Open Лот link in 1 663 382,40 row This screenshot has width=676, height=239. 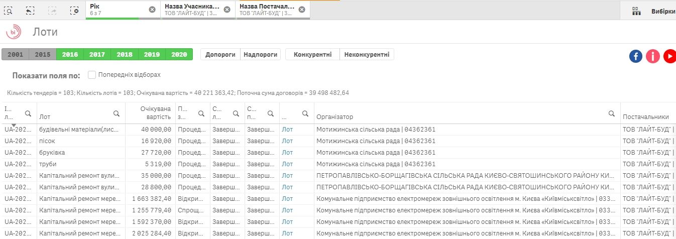287,199
